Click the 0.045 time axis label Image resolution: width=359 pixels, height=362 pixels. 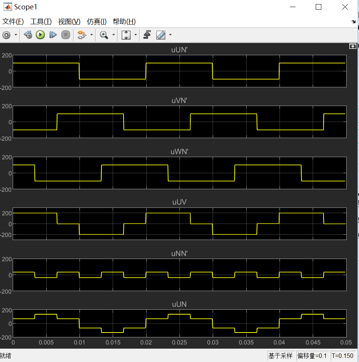click(x=313, y=342)
